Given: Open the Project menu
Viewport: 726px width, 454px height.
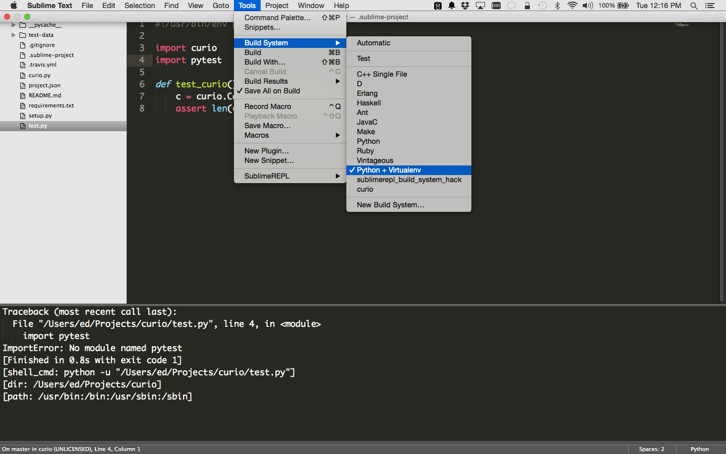Looking at the screenshot, I should (277, 6).
